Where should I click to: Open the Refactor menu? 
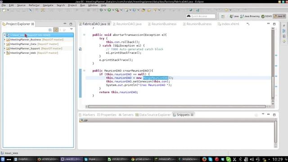34,5
